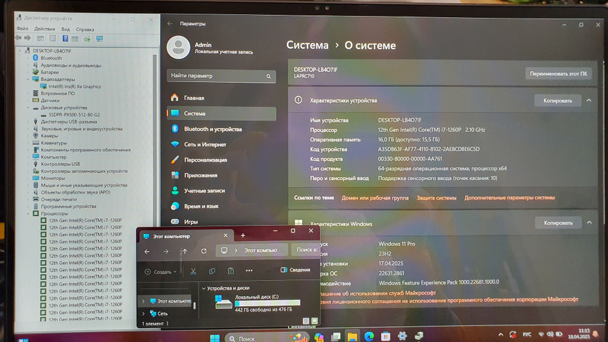Open Файл menu in Device Manager

[x=22, y=29]
